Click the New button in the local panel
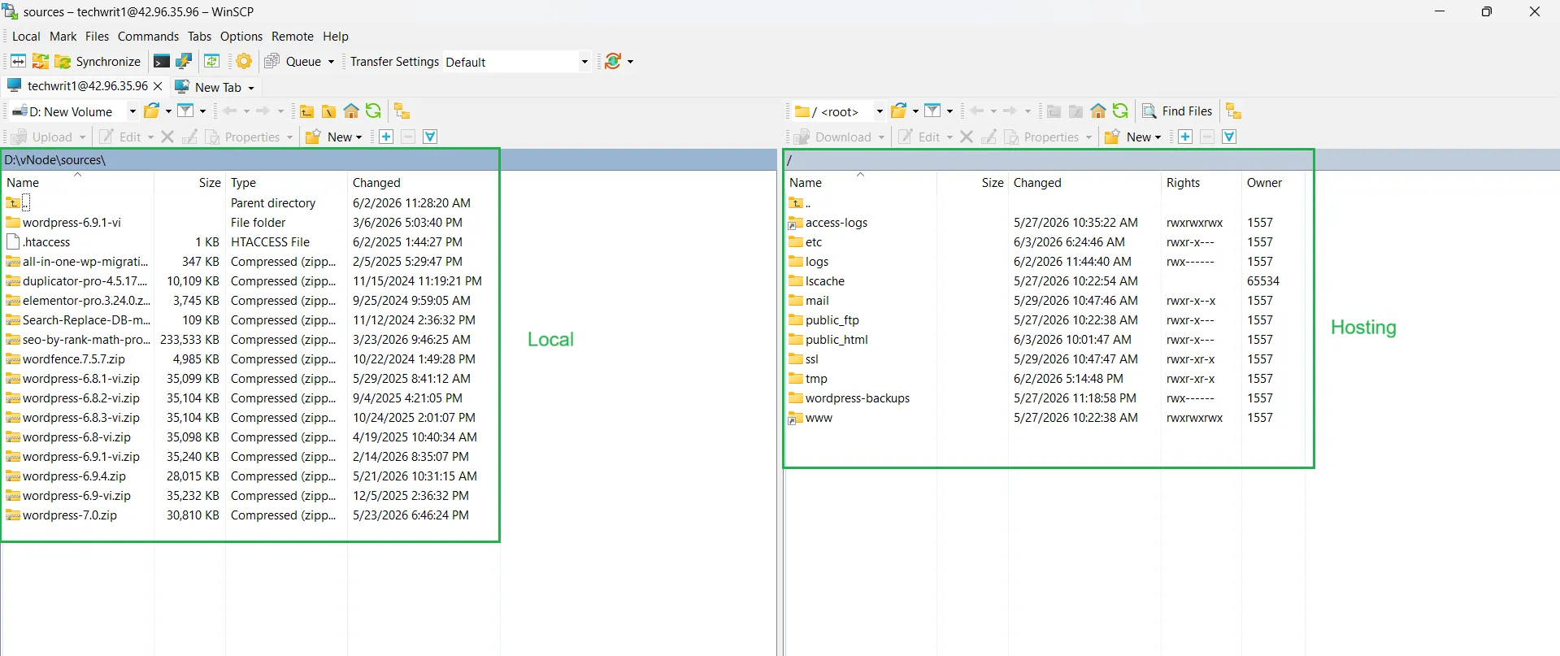The width and height of the screenshot is (1560, 656). point(334,137)
